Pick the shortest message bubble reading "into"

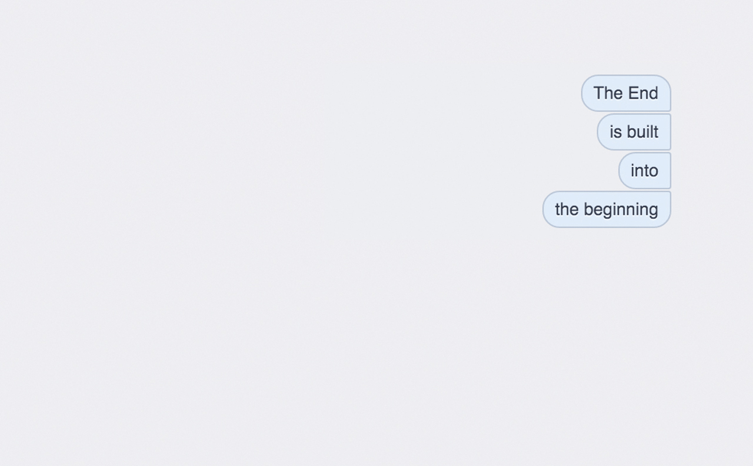(x=645, y=171)
